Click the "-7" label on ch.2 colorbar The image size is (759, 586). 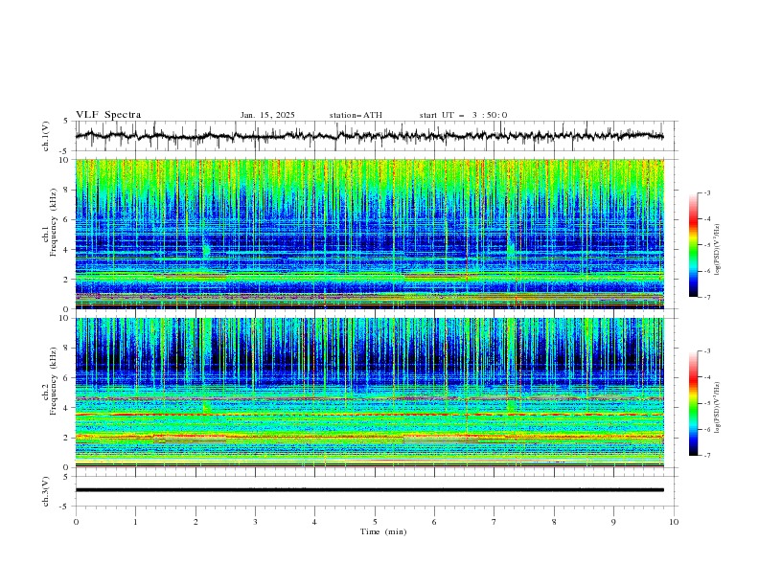tap(707, 456)
